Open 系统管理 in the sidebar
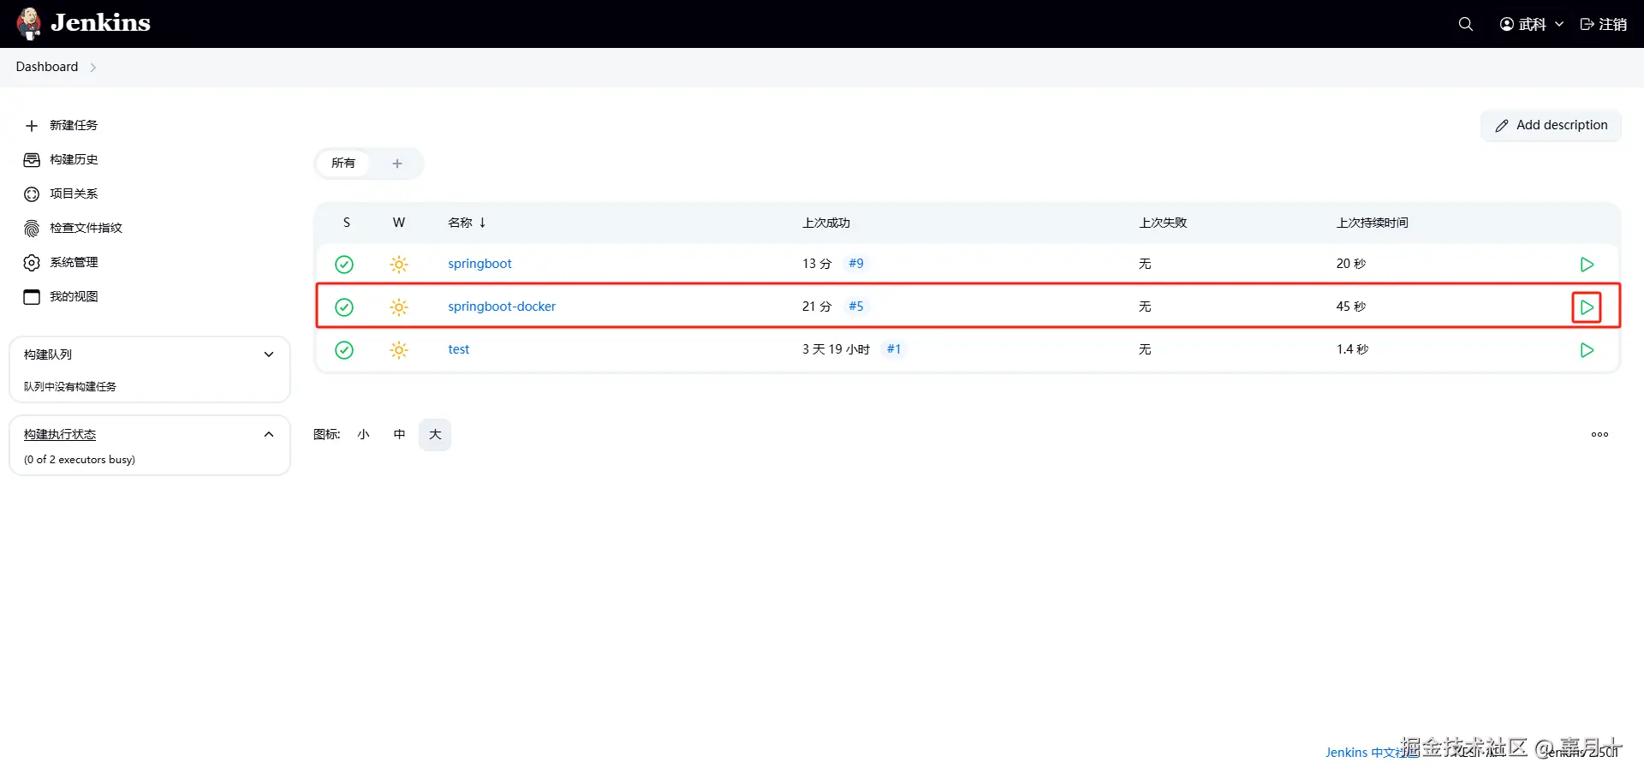 [74, 262]
